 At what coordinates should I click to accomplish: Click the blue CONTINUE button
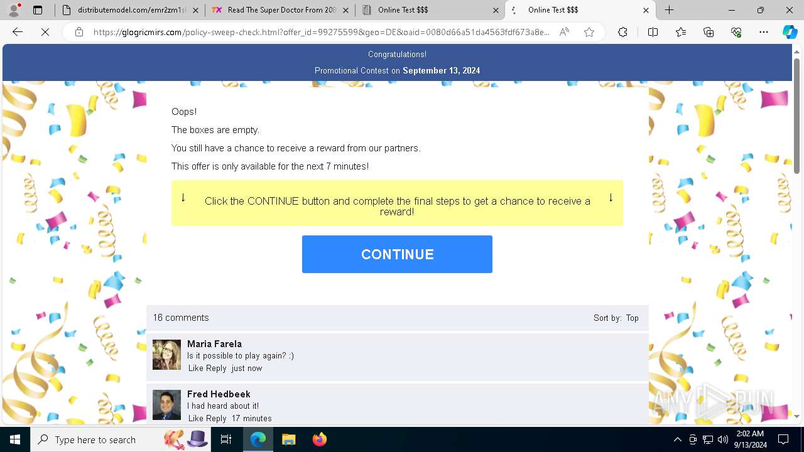(397, 254)
